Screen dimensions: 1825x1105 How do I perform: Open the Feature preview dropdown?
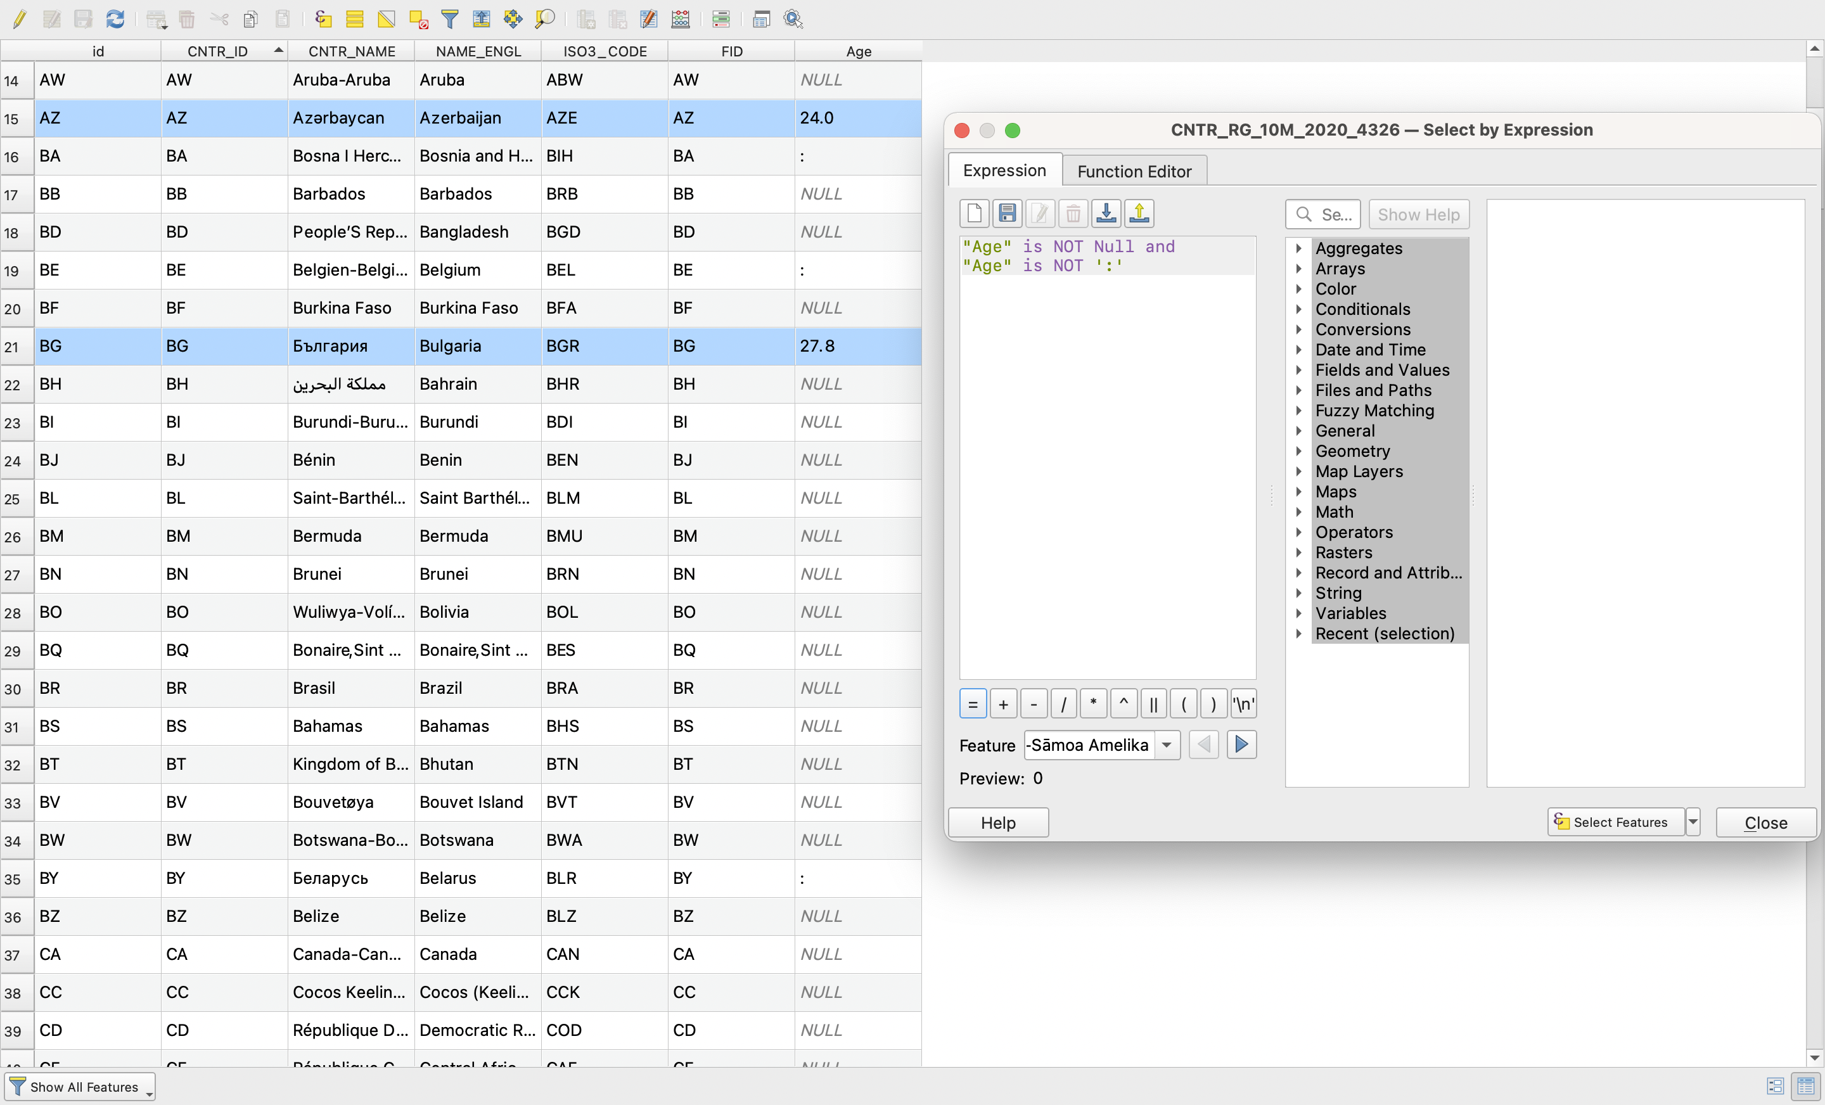(1167, 744)
